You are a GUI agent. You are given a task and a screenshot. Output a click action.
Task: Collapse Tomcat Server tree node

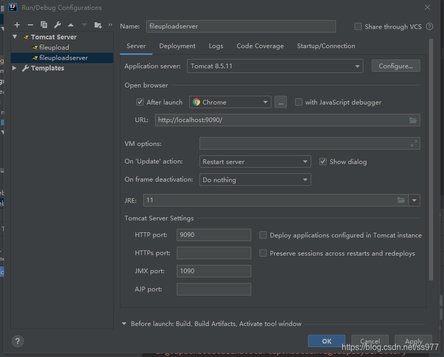[x=15, y=37]
